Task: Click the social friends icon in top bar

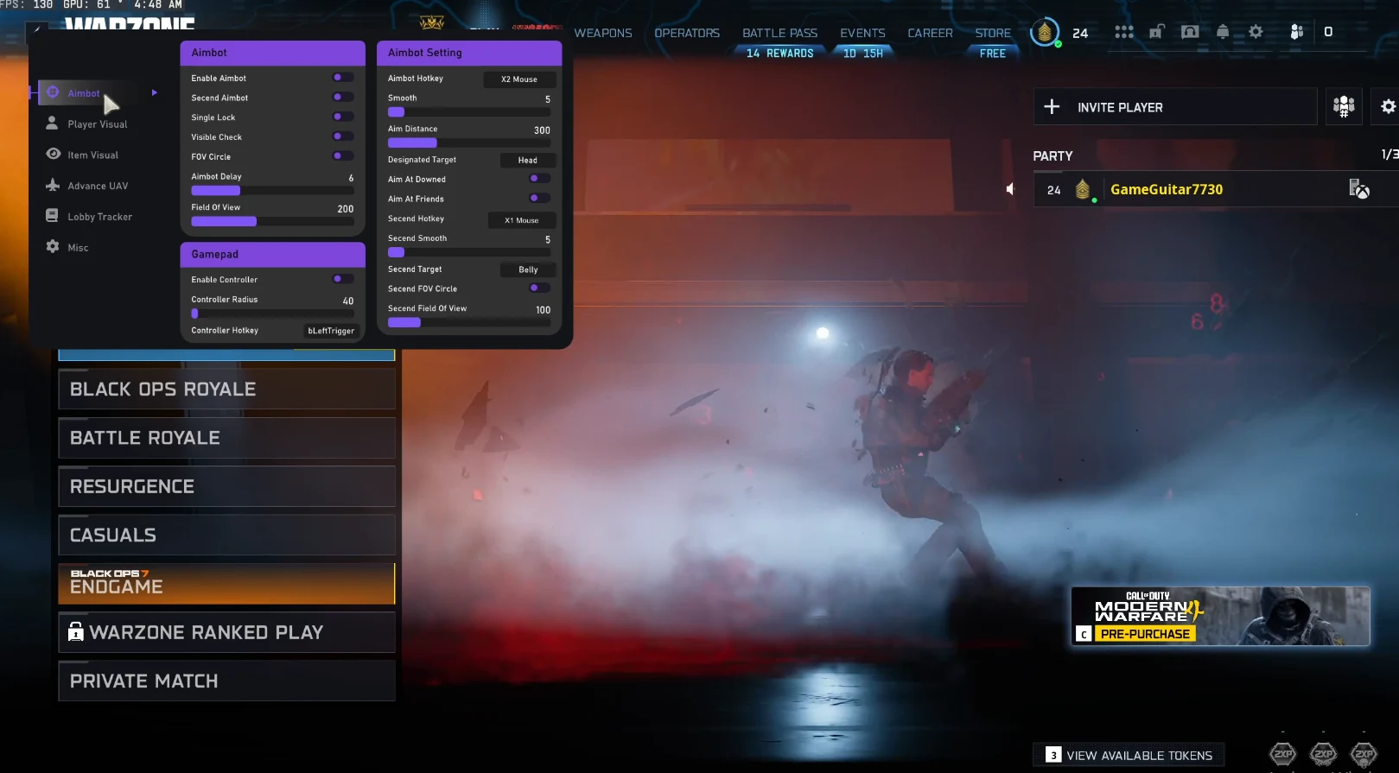Action: click(1296, 32)
